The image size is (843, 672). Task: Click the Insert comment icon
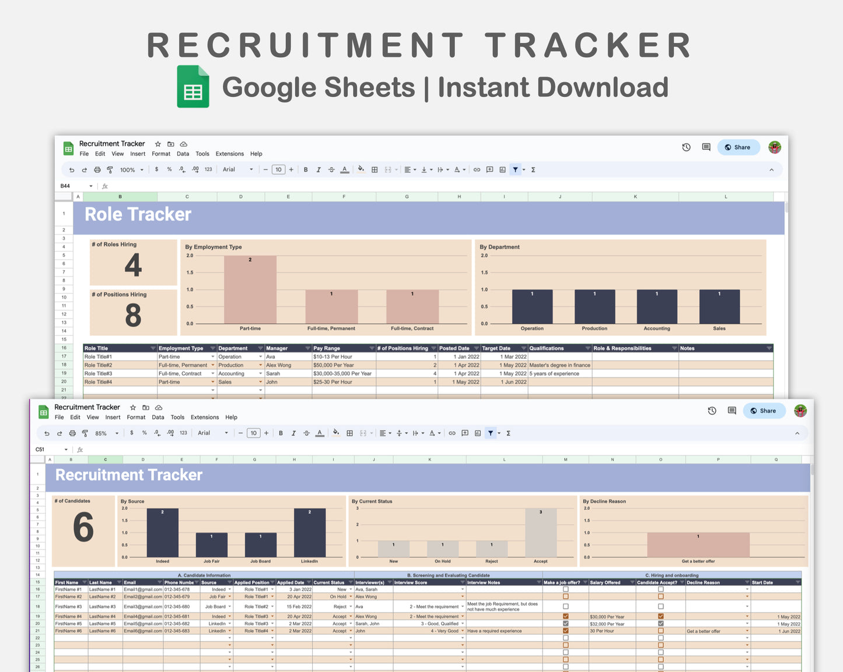pos(465,433)
